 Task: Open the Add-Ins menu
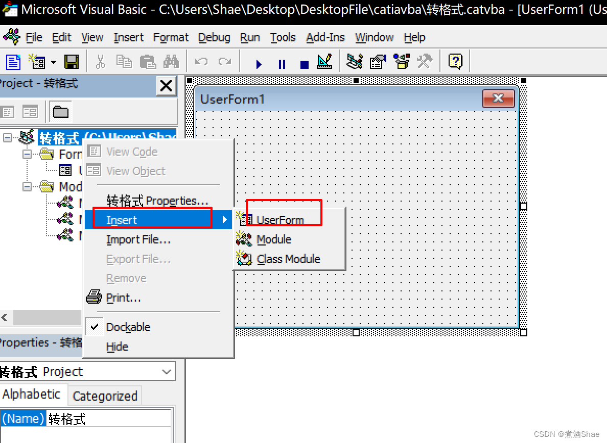click(325, 37)
